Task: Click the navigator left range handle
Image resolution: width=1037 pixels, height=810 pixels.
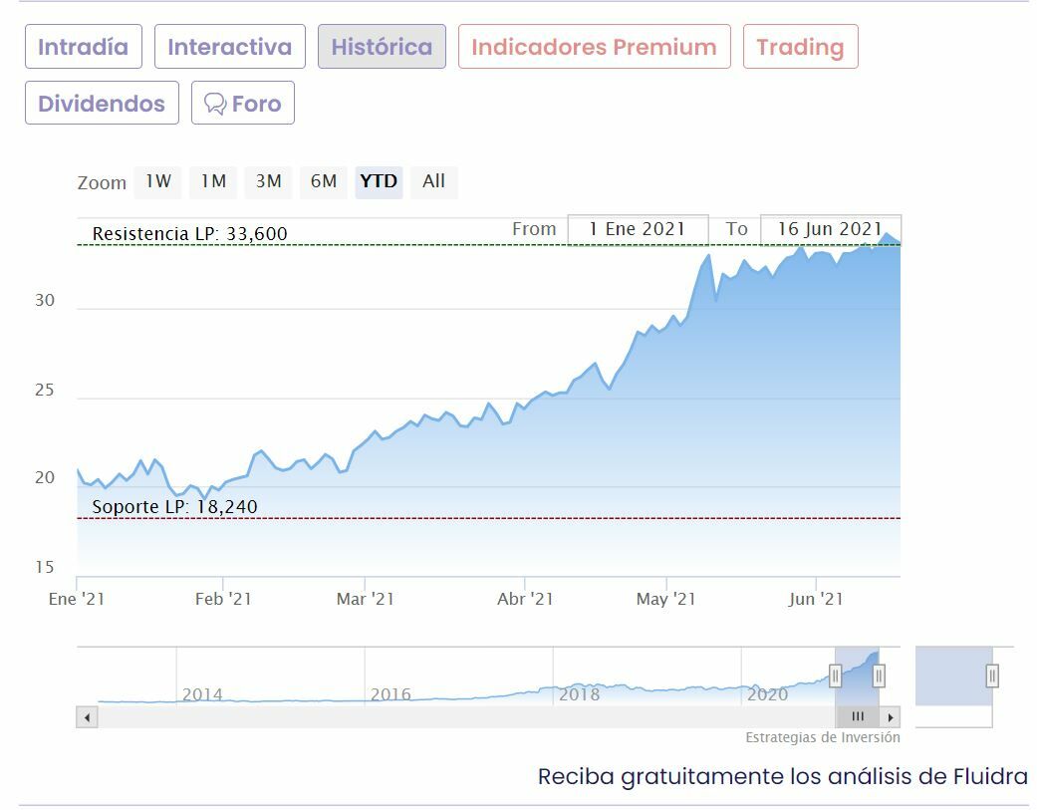Action: 836,676
